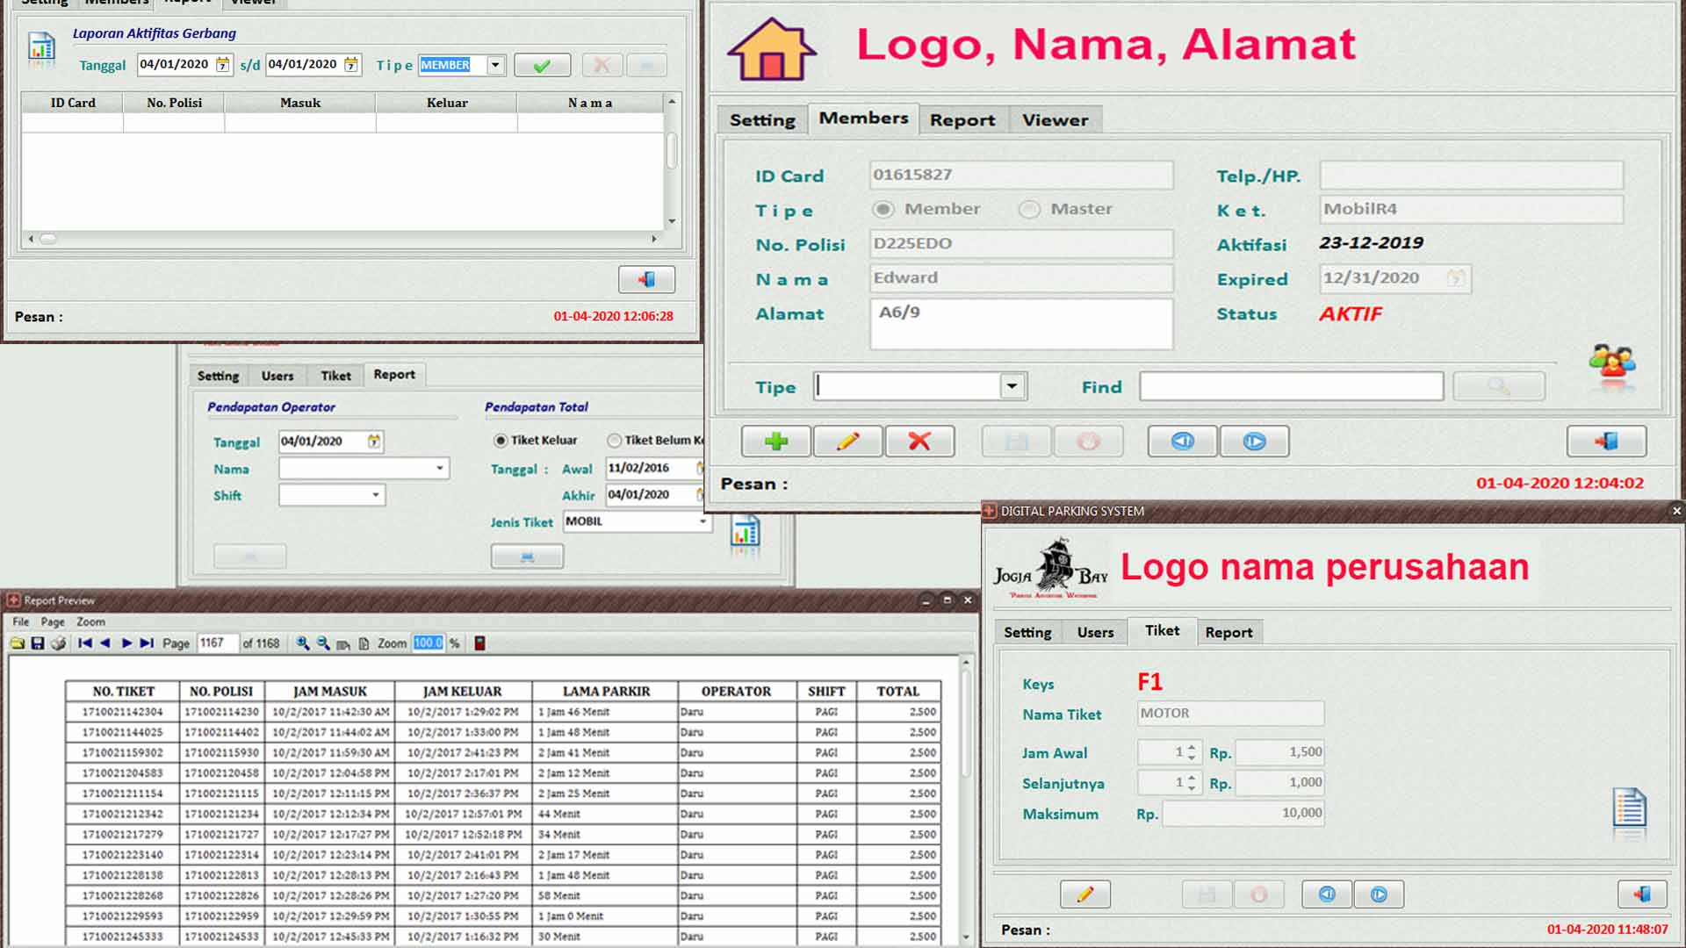The width and height of the screenshot is (1686, 948).
Task: Select the Member radio button
Action: [883, 209]
